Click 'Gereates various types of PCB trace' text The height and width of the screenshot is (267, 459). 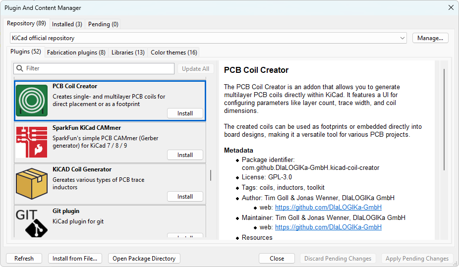point(98,180)
